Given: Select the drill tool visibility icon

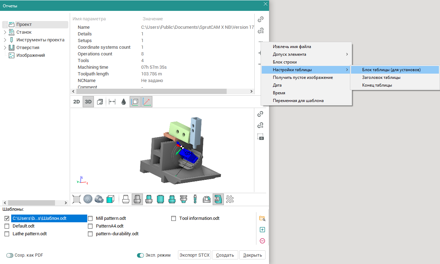Looking at the screenshot, I should click(195, 199).
